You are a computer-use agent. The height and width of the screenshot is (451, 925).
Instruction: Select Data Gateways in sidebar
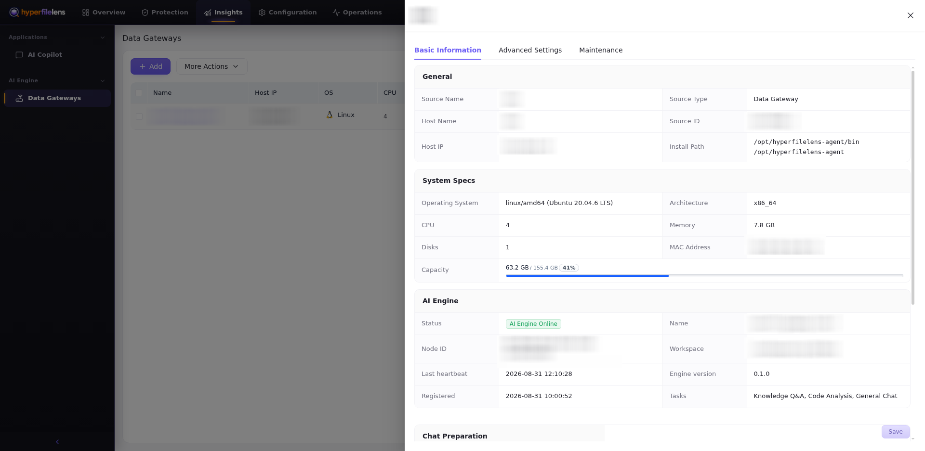coord(57,98)
